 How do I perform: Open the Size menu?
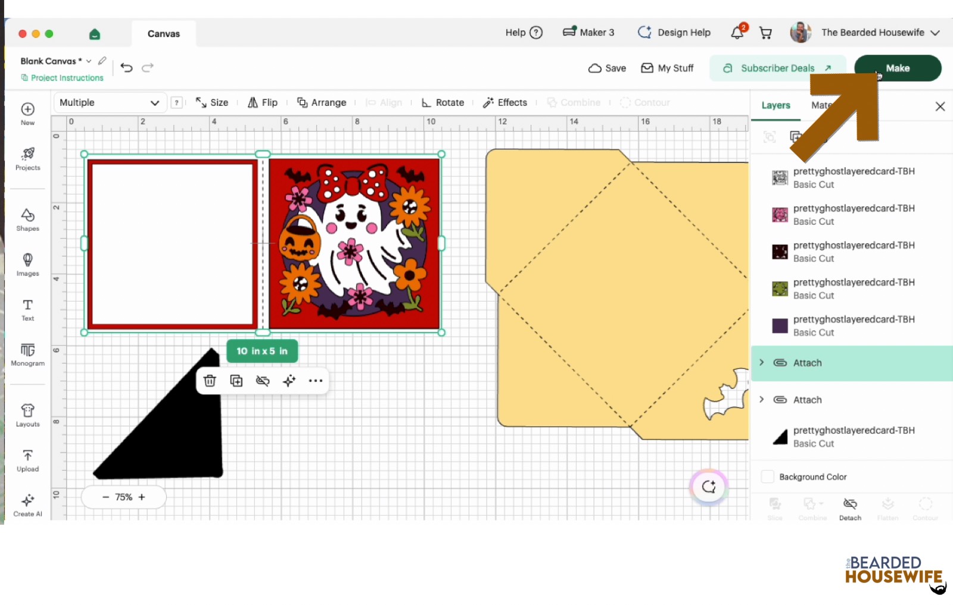click(212, 102)
